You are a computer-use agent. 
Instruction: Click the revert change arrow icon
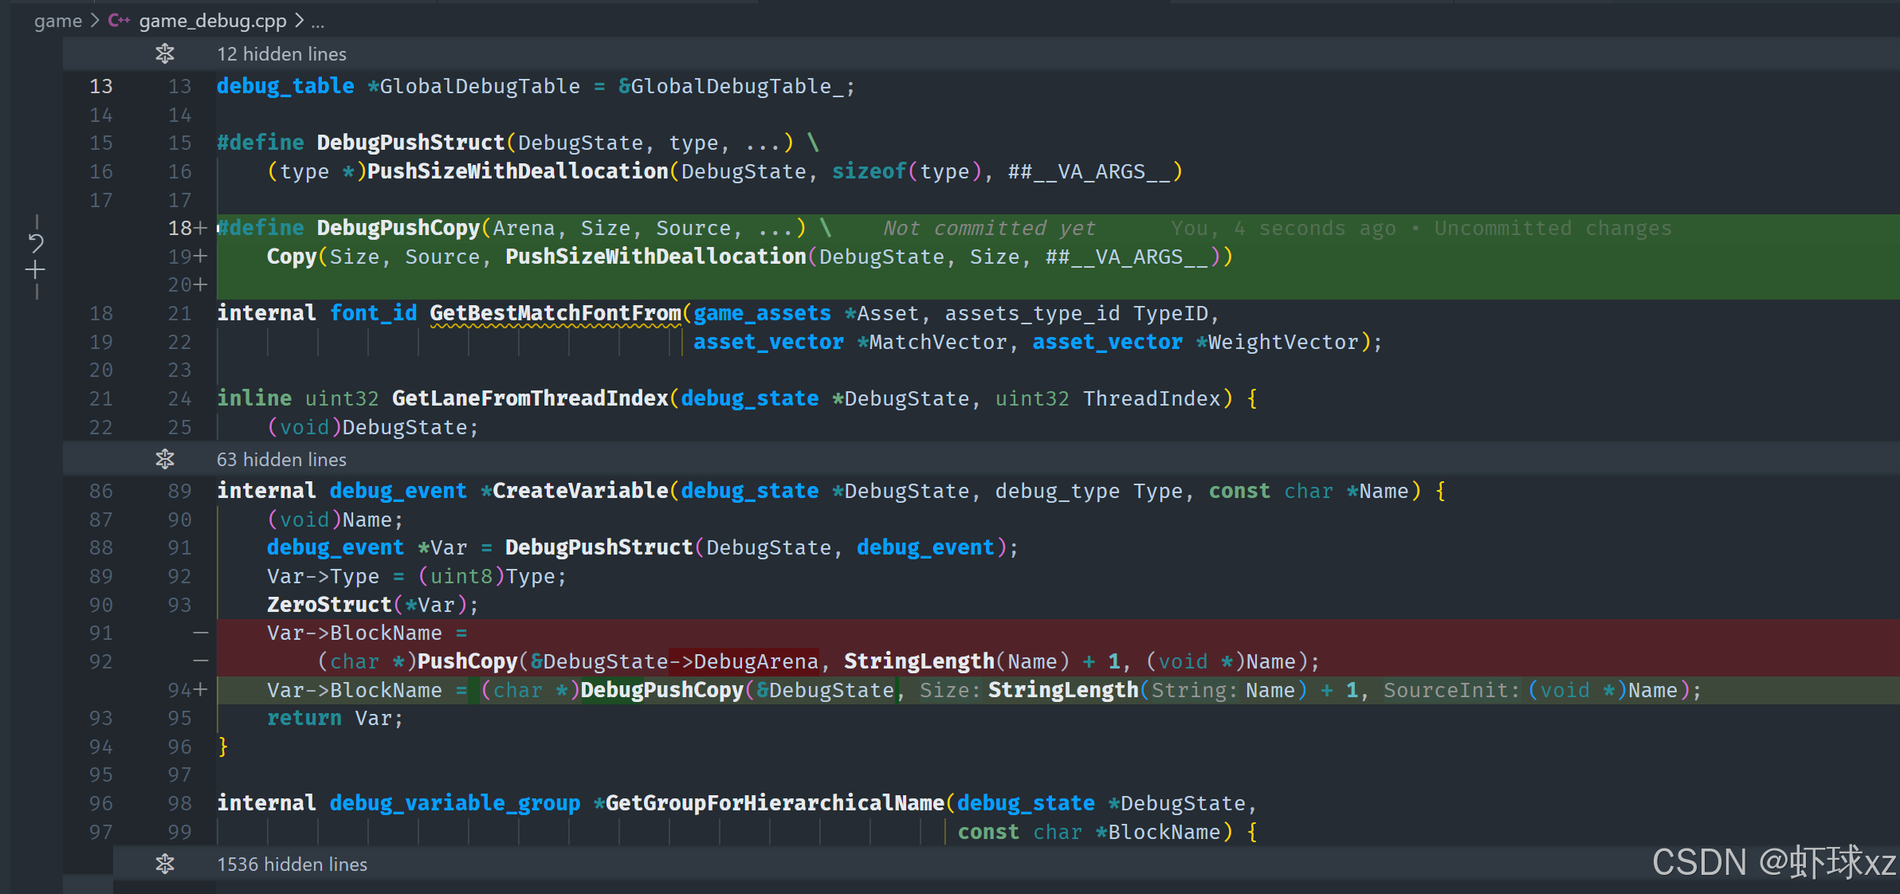point(36,242)
